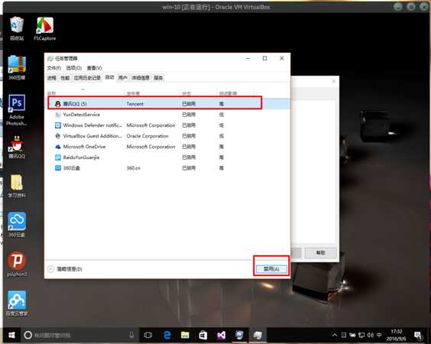Click the QQ penguin icon in startup list

58,104
